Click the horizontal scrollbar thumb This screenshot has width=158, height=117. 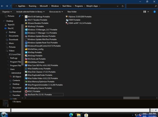click(131, 98)
